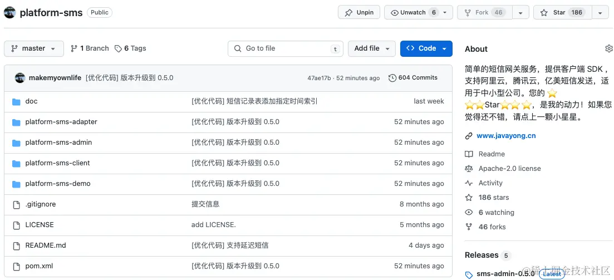Click the .gitignore file icon
The width and height of the screenshot is (614, 280).
click(16, 205)
